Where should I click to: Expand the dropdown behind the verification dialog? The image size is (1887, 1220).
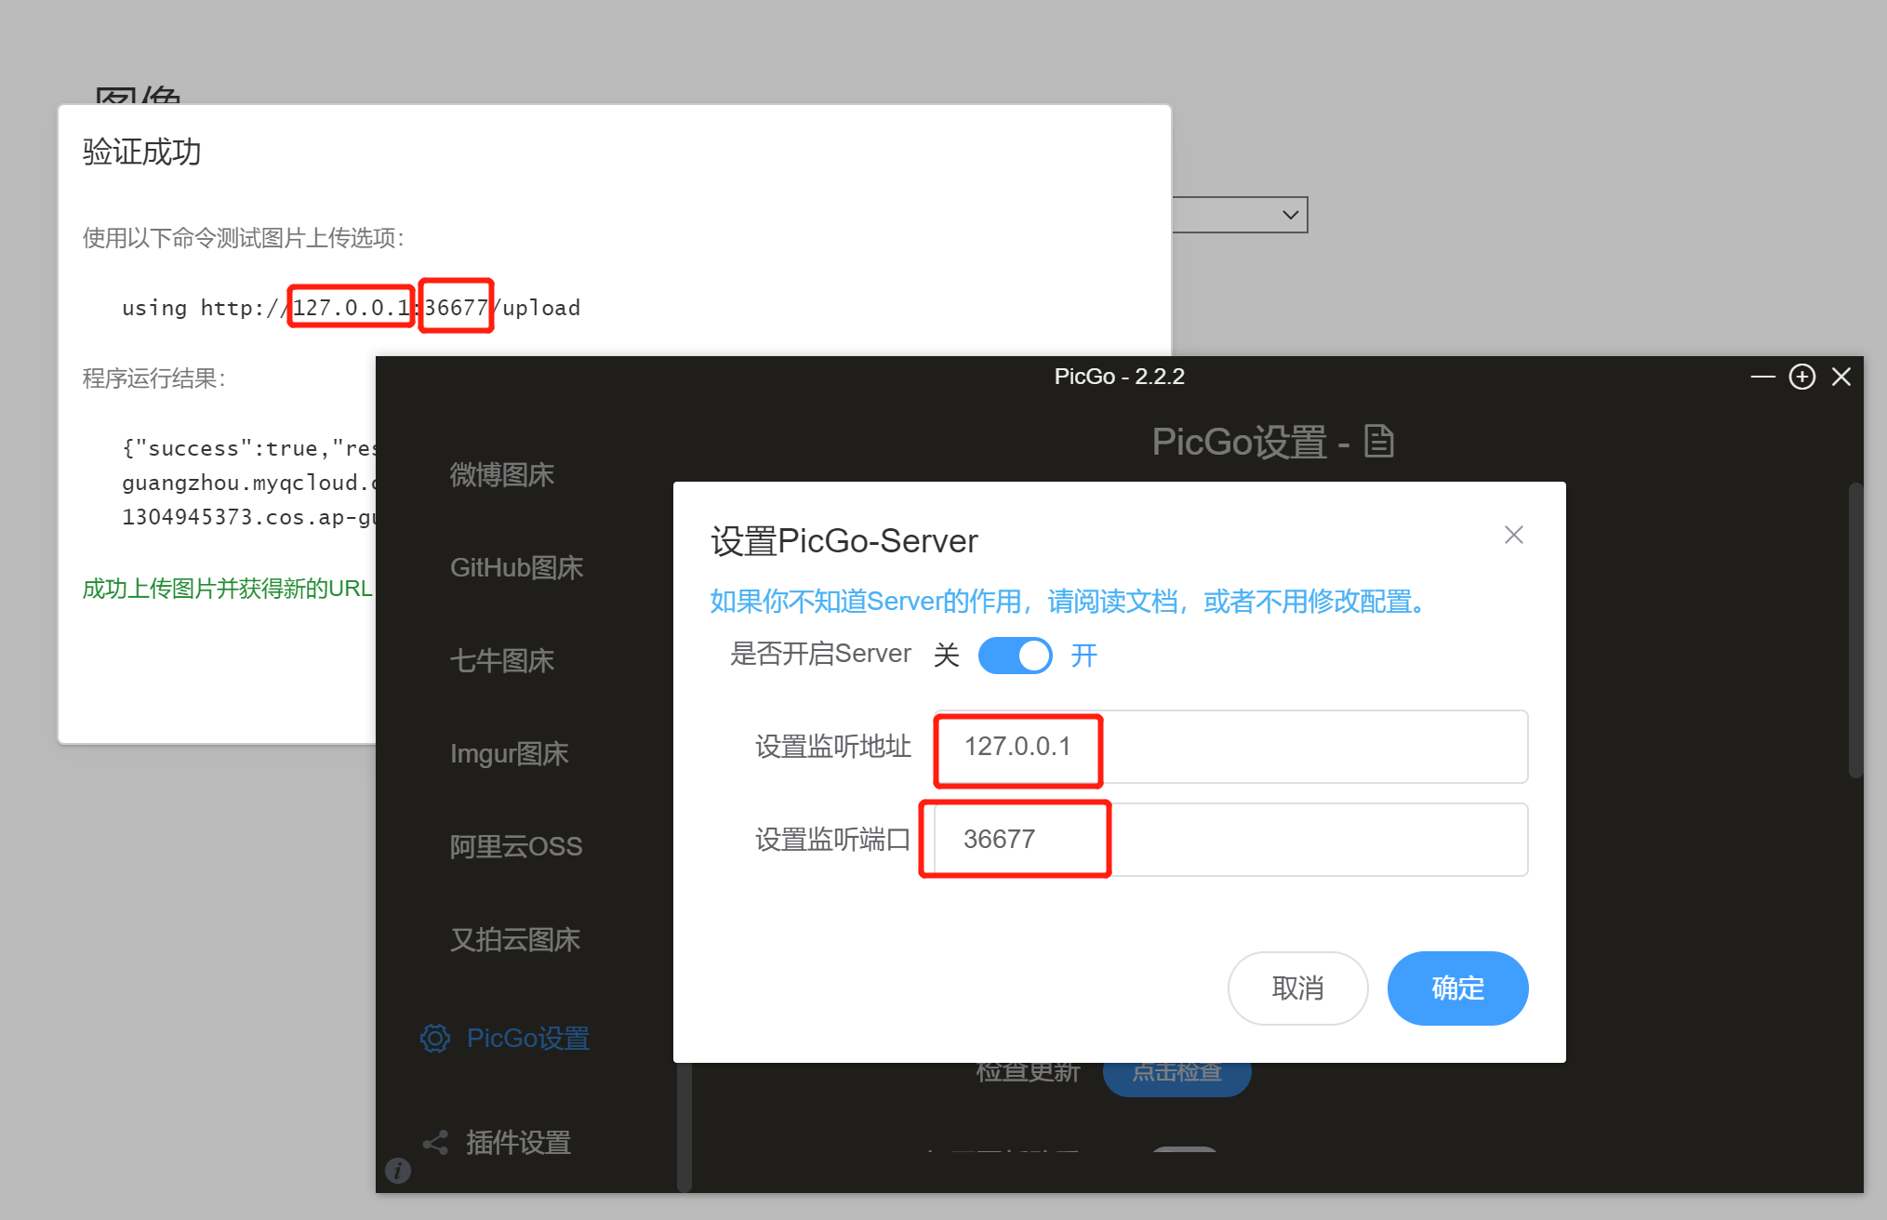1289,215
